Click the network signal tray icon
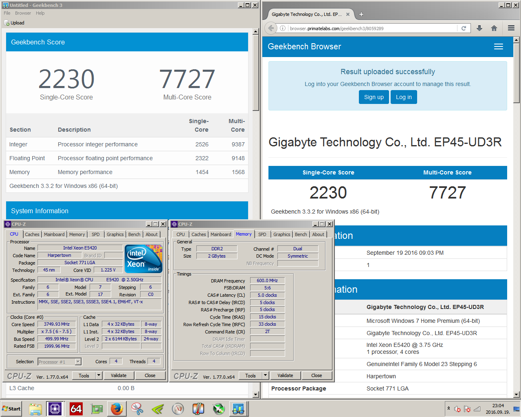The image size is (521, 417). click(x=477, y=409)
